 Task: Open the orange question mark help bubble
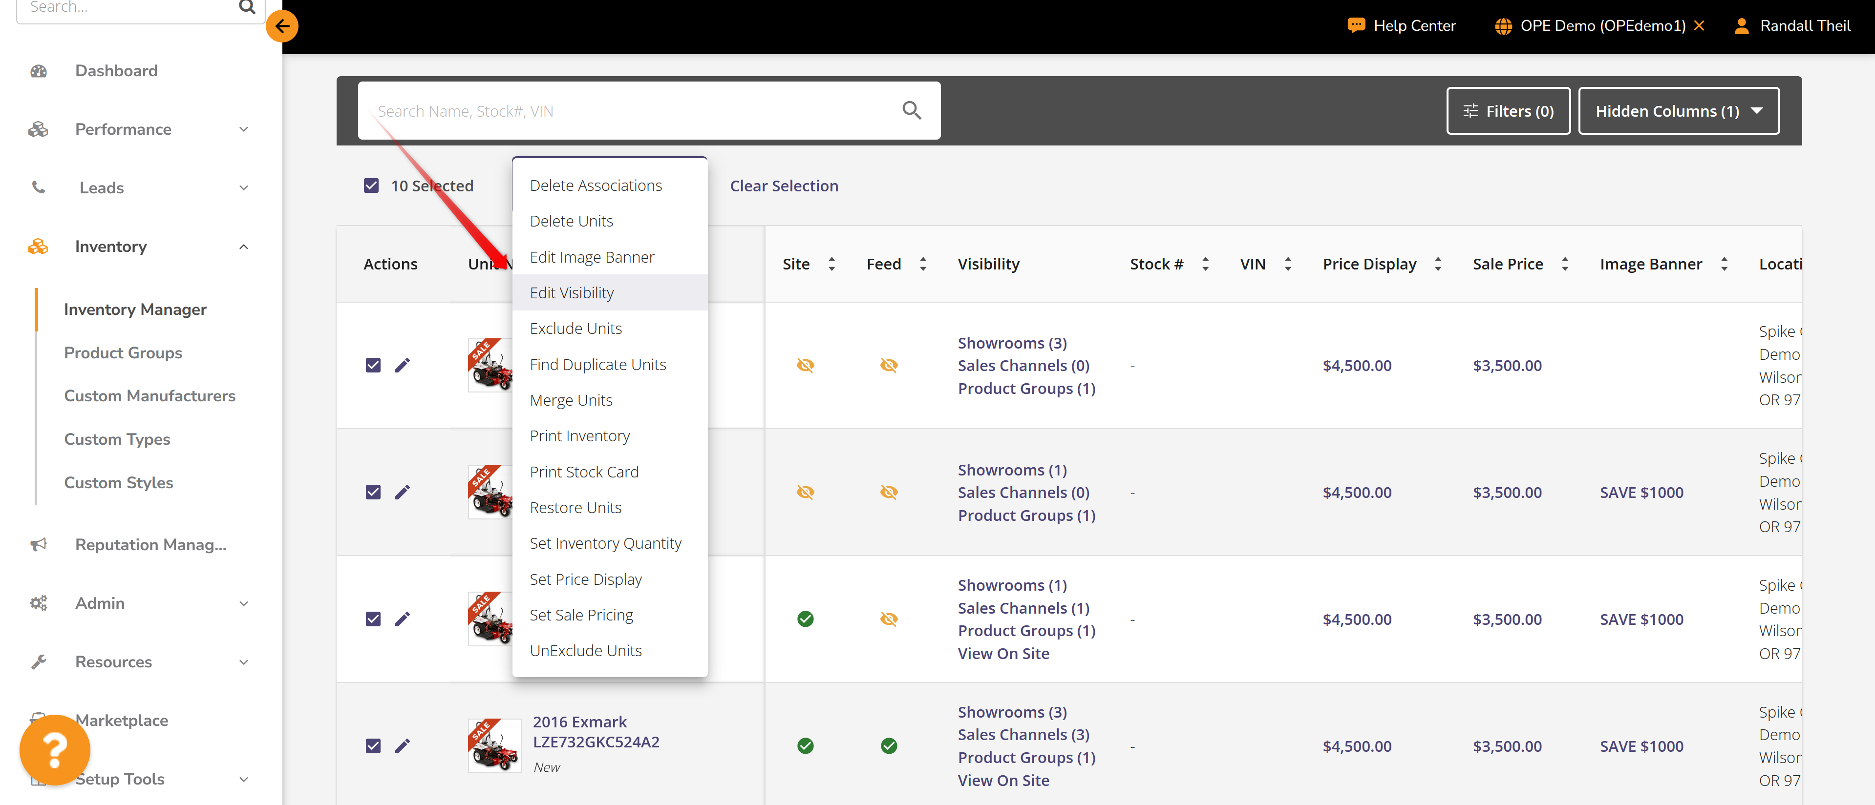pyautogui.click(x=55, y=750)
